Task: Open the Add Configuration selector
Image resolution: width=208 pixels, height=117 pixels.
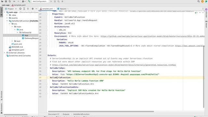Action: pos(40,1)
